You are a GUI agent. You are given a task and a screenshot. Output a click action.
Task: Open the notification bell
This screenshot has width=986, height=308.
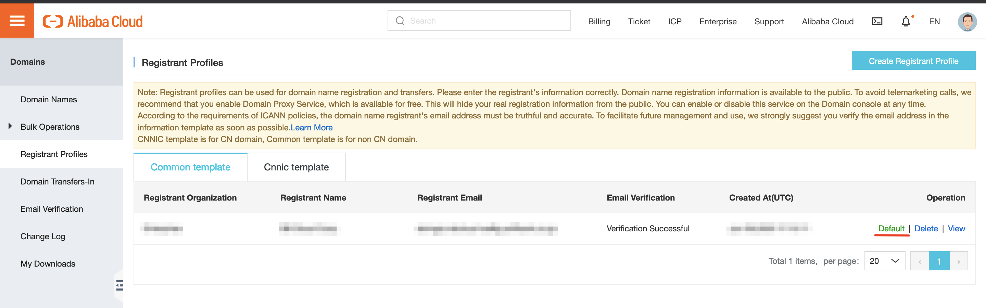(906, 22)
